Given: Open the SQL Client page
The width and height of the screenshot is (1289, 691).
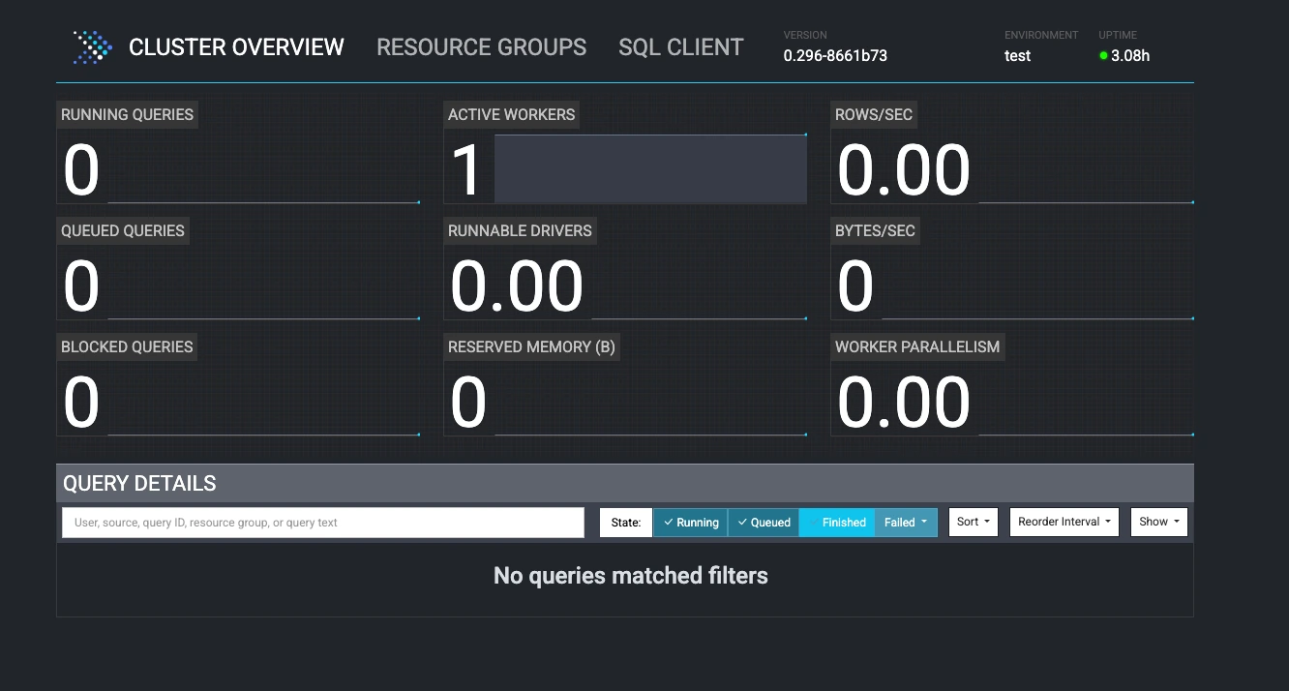Looking at the screenshot, I should 680,47.
